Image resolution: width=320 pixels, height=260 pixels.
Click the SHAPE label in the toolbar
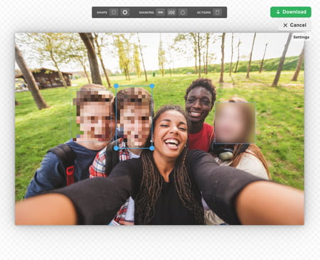102,13
